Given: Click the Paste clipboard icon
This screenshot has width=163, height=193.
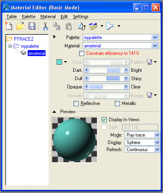Looking at the screenshot, I should [x=69, y=26].
